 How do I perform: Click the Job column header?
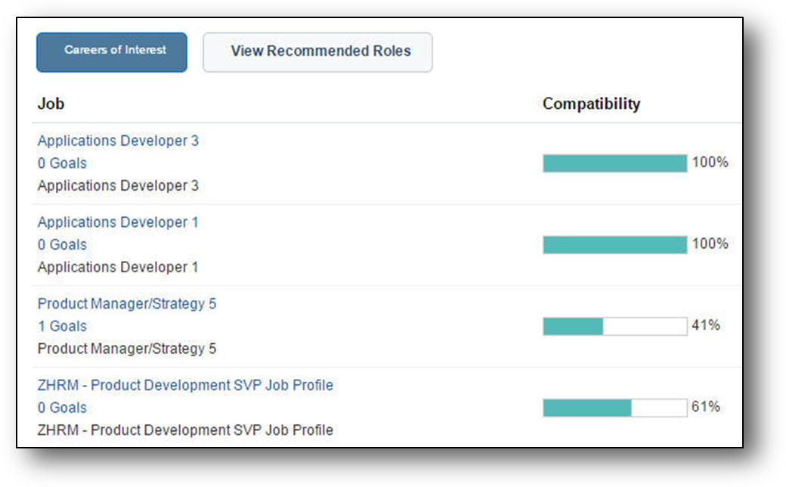click(x=51, y=104)
